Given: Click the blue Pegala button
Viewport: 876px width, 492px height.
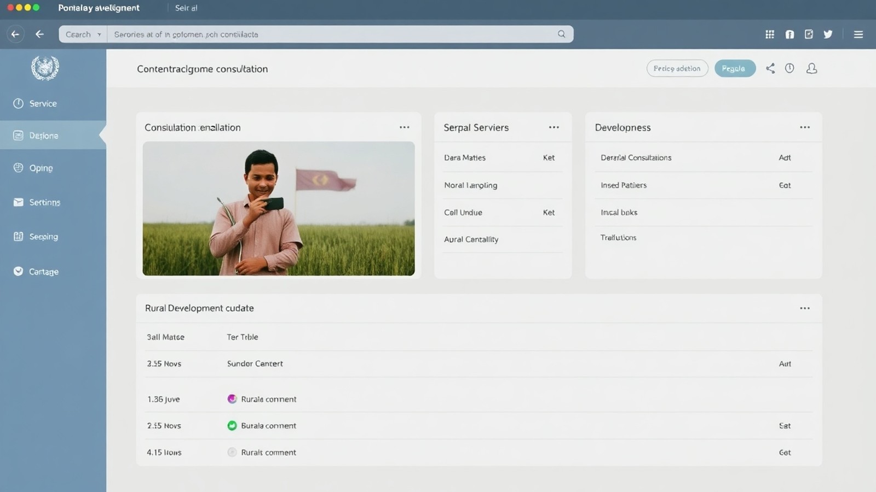Looking at the screenshot, I should [735, 68].
